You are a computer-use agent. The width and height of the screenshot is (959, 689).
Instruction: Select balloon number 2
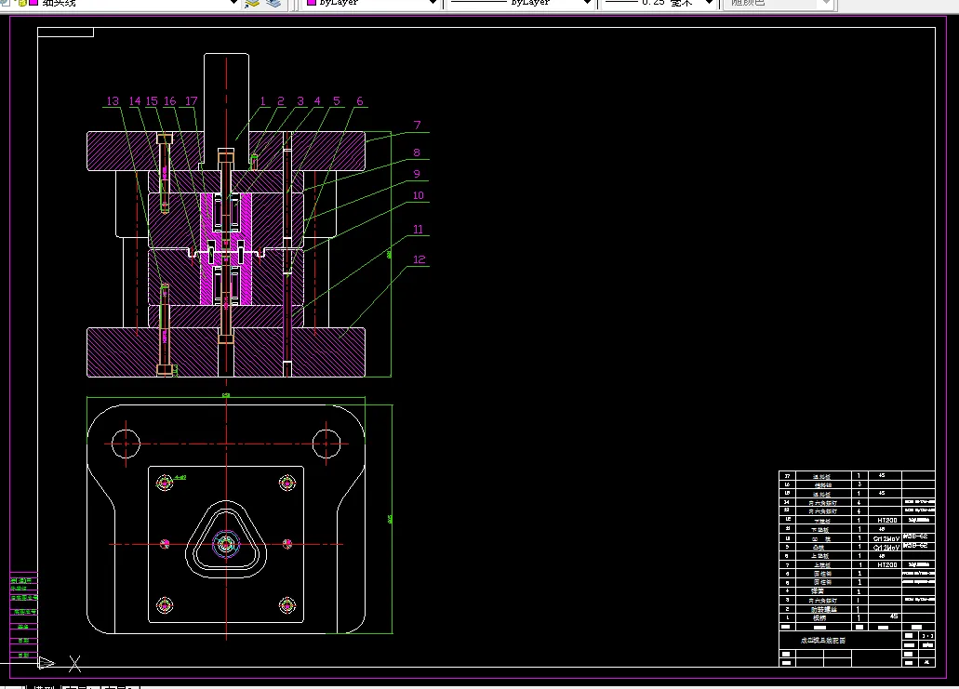pyautogui.click(x=281, y=100)
